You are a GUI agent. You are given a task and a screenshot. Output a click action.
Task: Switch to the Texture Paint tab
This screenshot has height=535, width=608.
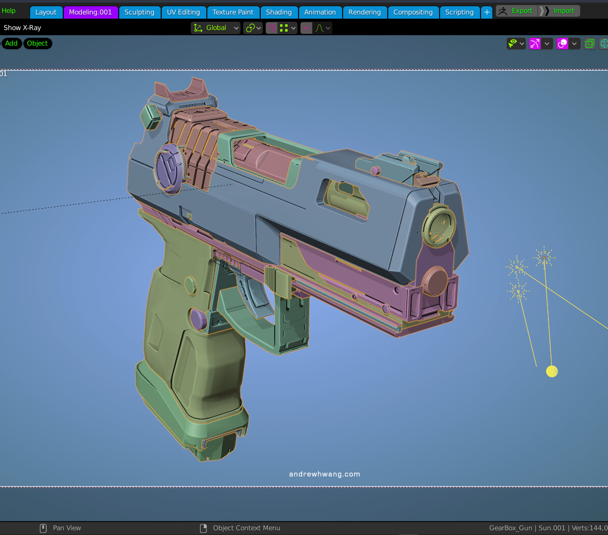click(x=233, y=12)
